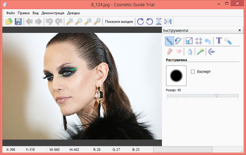The image size is (246, 155).
Task: Select the lips tool
Action: (178, 51)
